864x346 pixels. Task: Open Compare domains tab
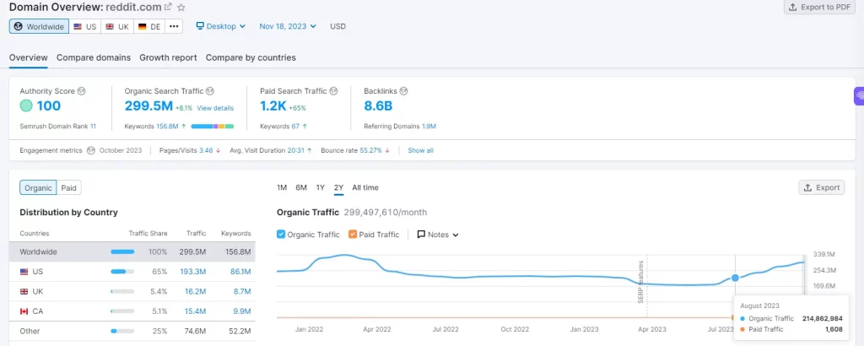(94, 57)
